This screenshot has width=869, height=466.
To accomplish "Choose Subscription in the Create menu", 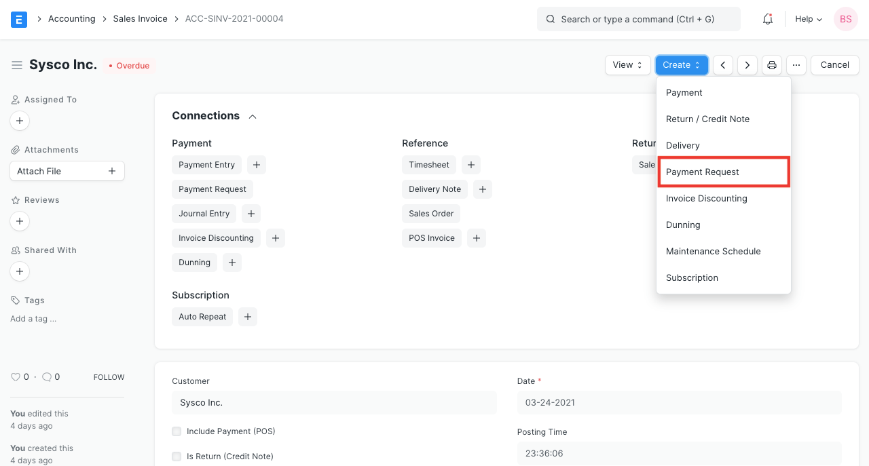I will (692, 277).
